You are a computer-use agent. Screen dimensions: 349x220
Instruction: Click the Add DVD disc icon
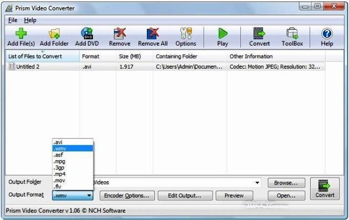pyautogui.click(x=87, y=33)
